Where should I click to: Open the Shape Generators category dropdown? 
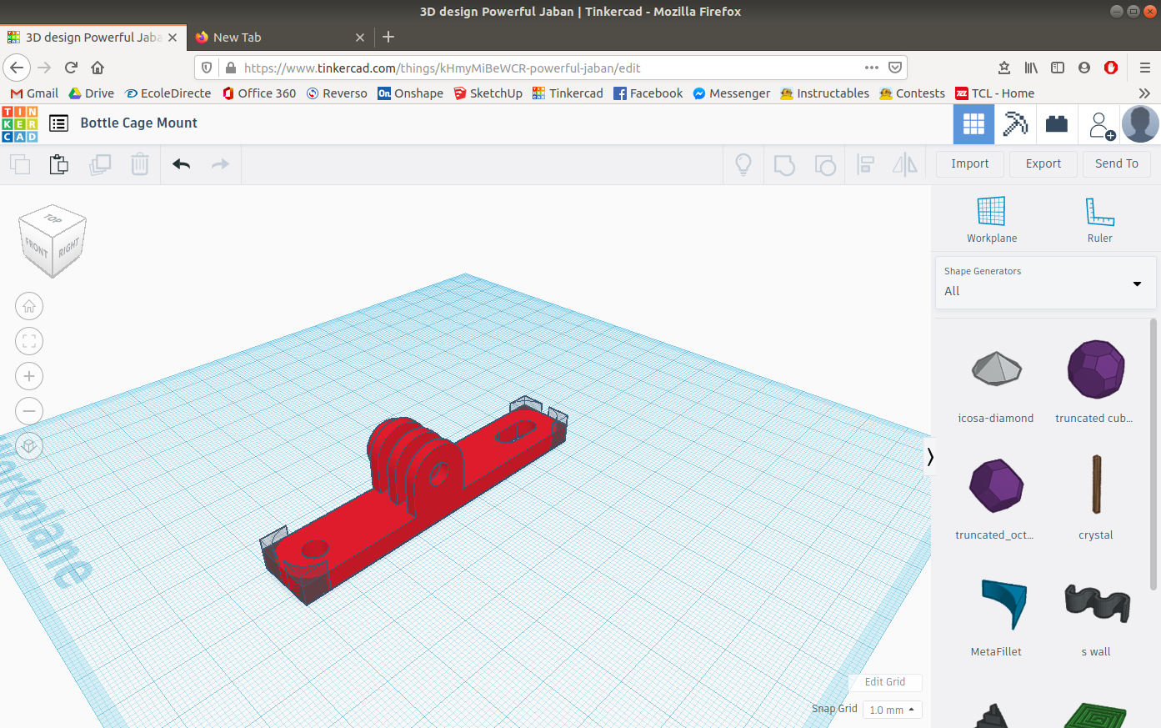[x=1045, y=284]
